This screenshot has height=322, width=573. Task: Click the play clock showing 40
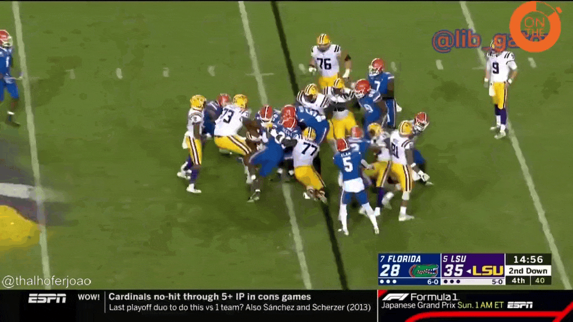[540, 281]
